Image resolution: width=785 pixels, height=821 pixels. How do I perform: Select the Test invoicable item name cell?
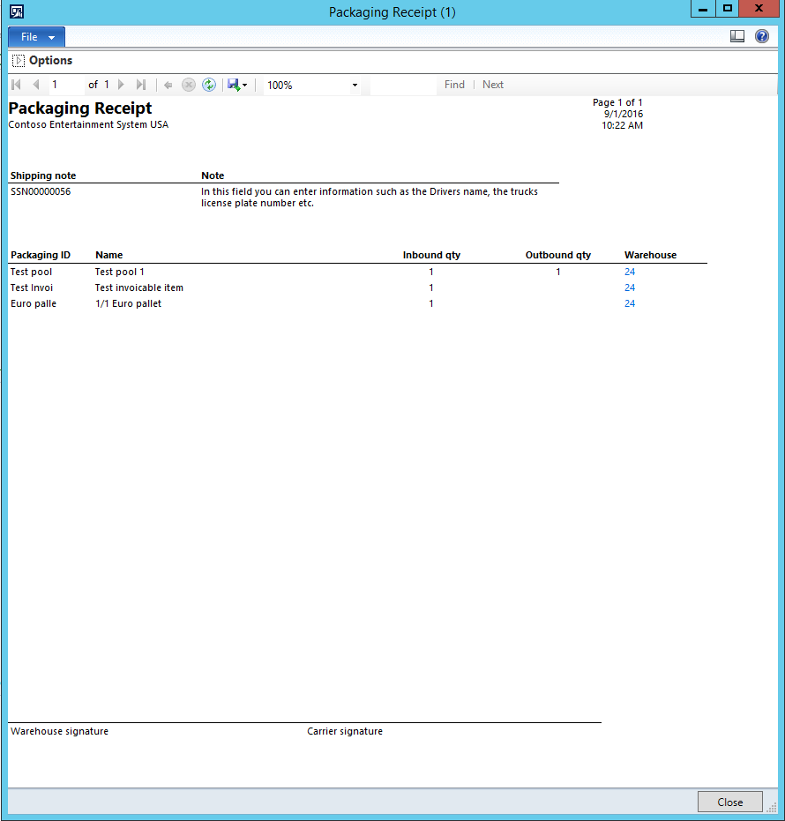pyautogui.click(x=139, y=287)
